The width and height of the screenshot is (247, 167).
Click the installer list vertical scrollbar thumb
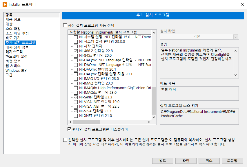coord(154,101)
